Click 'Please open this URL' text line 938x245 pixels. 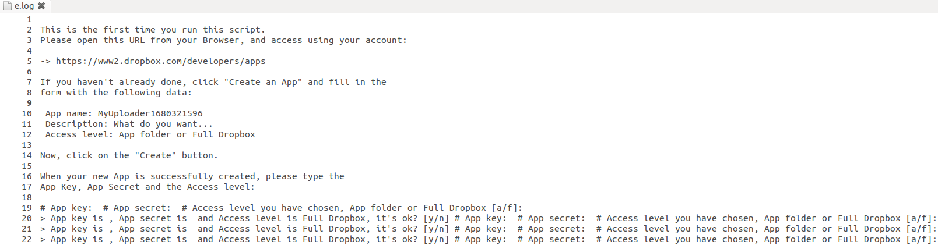coord(224,40)
